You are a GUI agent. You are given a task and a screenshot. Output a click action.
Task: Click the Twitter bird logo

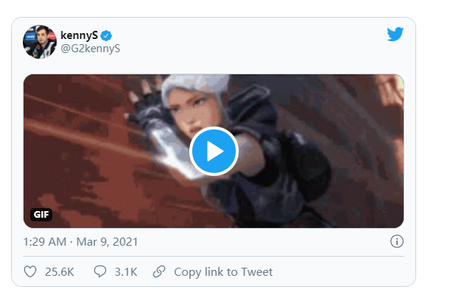(x=396, y=35)
